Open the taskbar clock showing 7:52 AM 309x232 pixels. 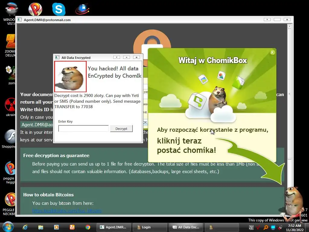coord(295,228)
